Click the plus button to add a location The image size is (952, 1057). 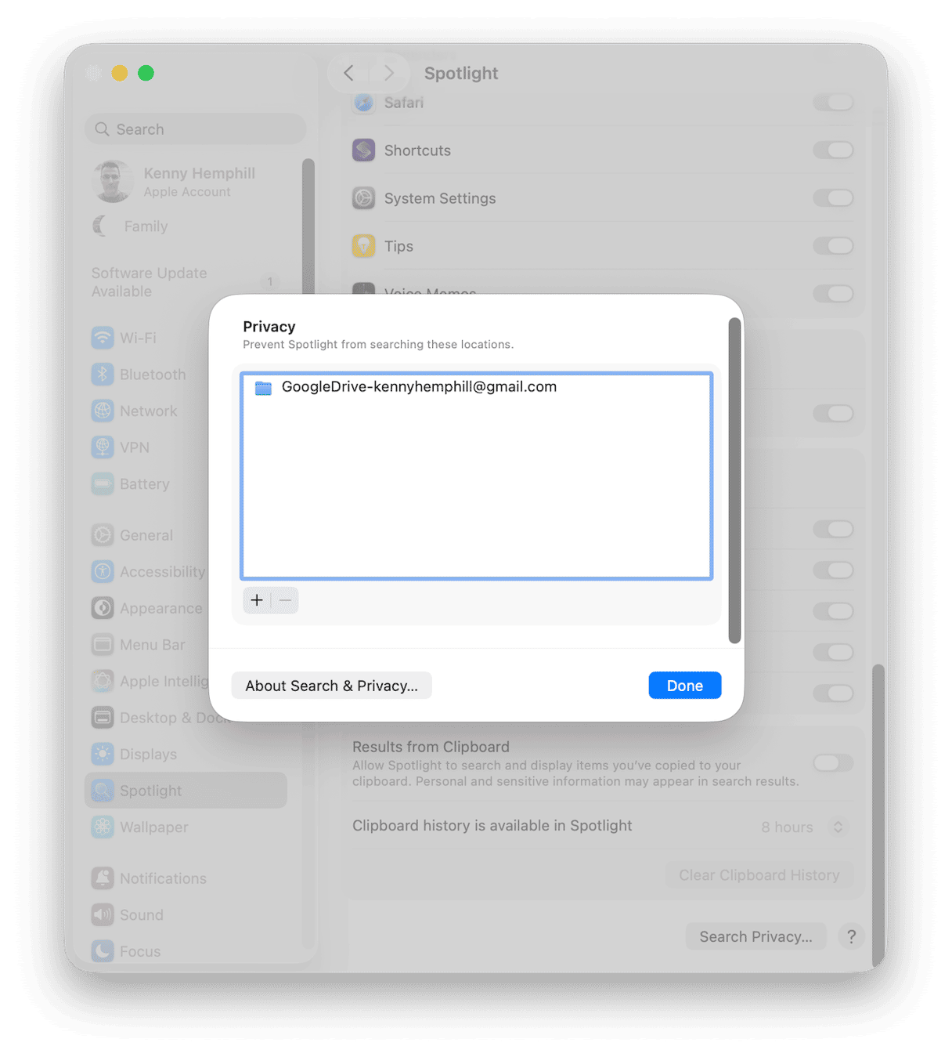[257, 601]
